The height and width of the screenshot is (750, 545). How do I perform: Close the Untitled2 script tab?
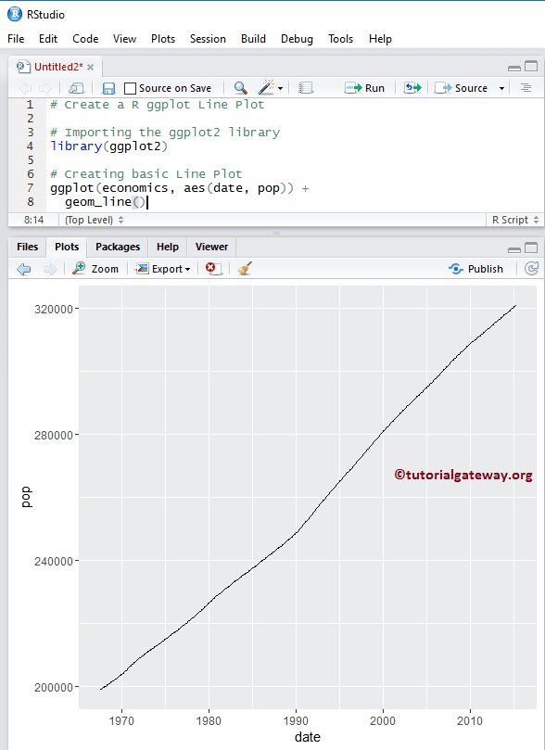click(90, 68)
